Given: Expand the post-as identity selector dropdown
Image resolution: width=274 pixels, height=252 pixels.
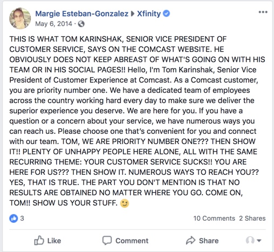Looking at the screenshot, I should coord(259,241).
